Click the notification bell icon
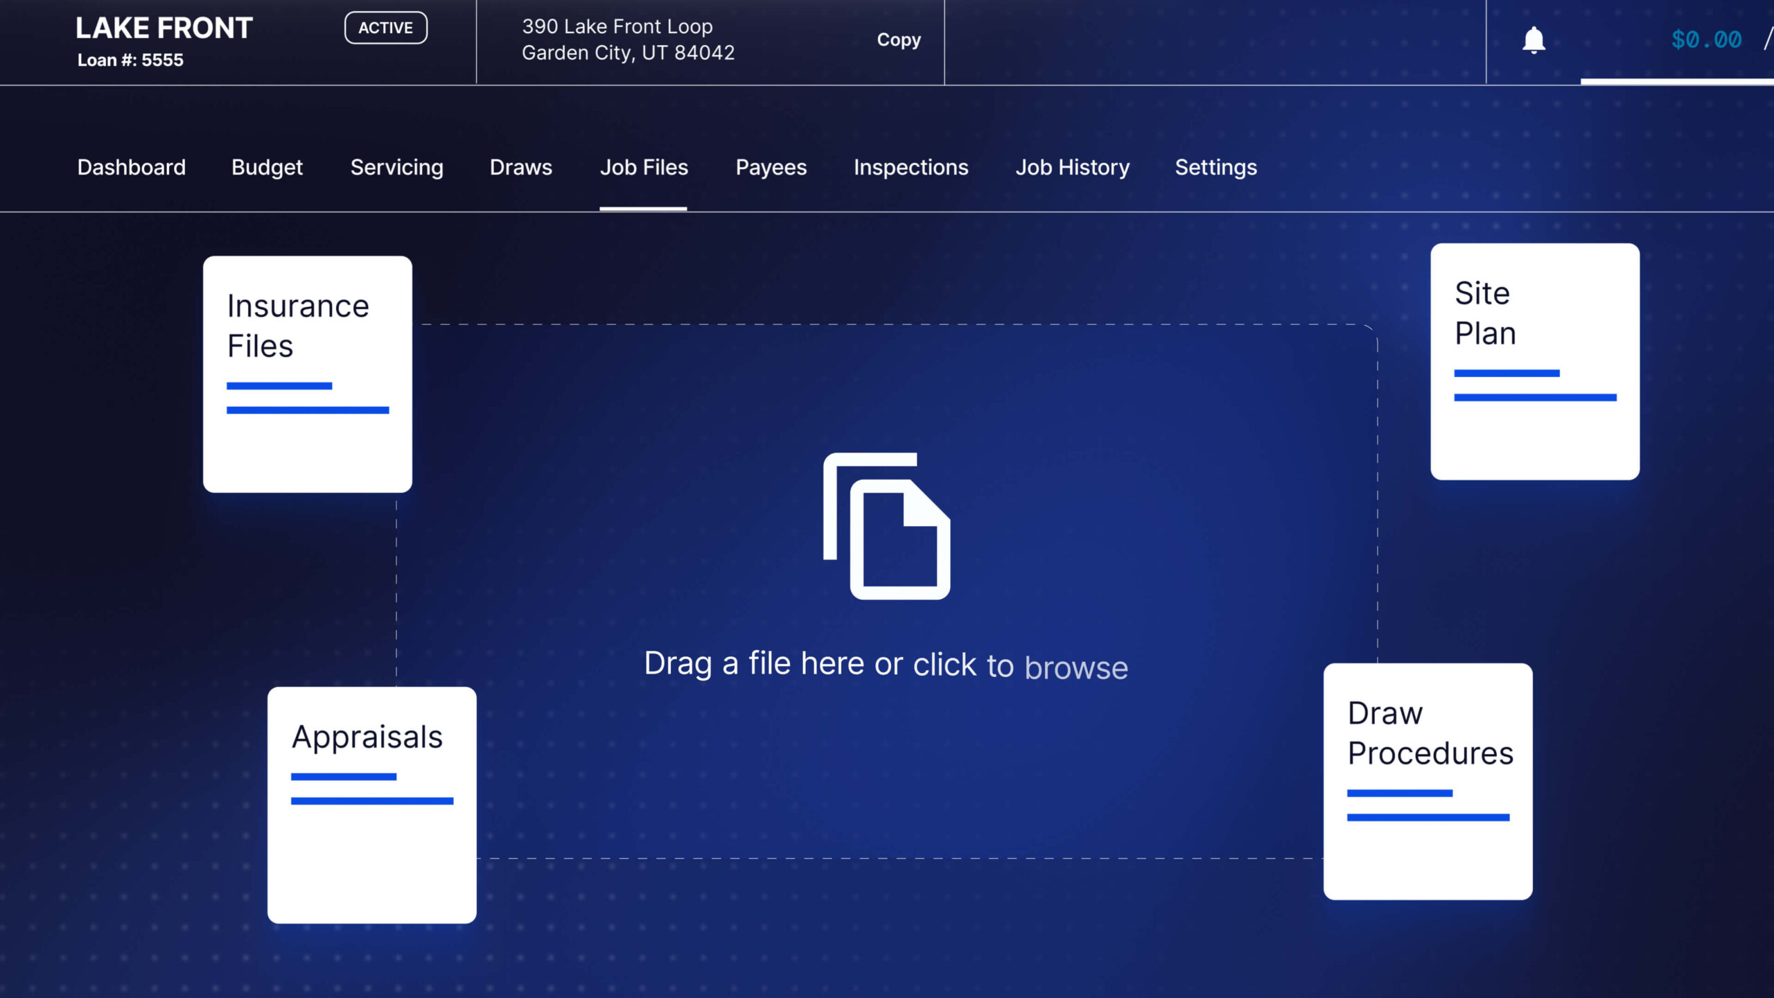 (1534, 40)
